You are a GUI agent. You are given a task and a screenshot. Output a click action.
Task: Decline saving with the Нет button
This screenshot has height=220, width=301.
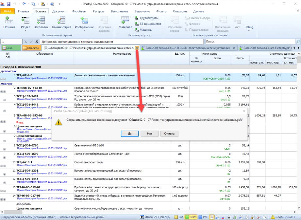150,134
